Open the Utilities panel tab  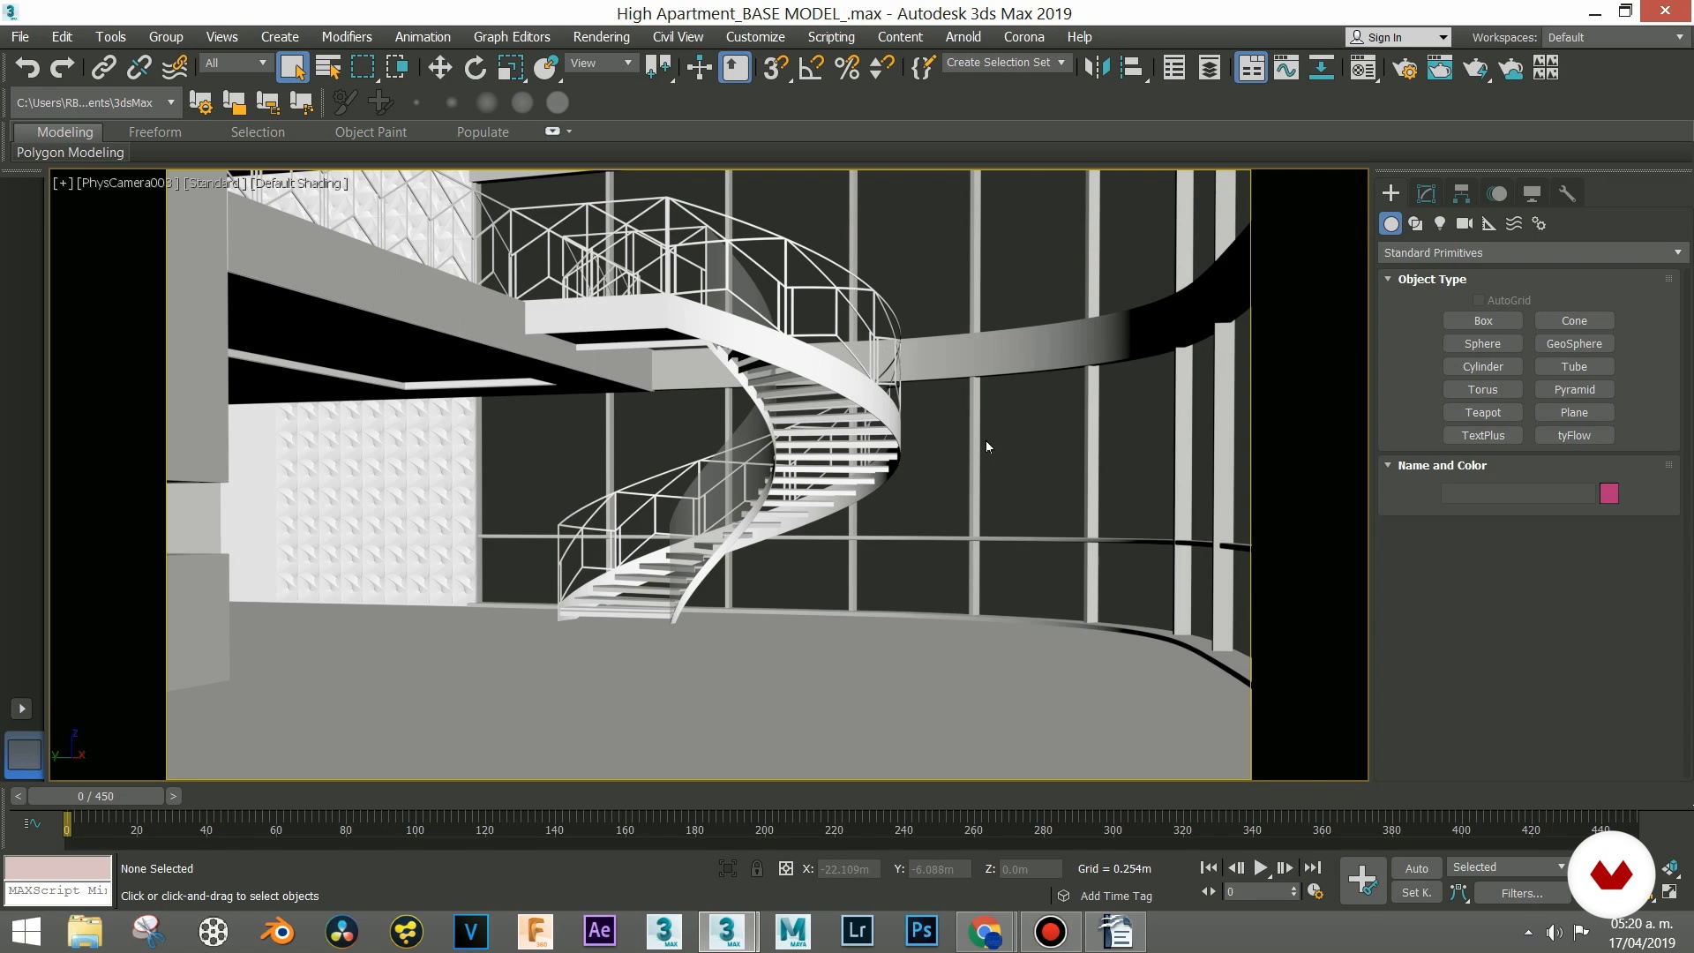[x=1567, y=193]
